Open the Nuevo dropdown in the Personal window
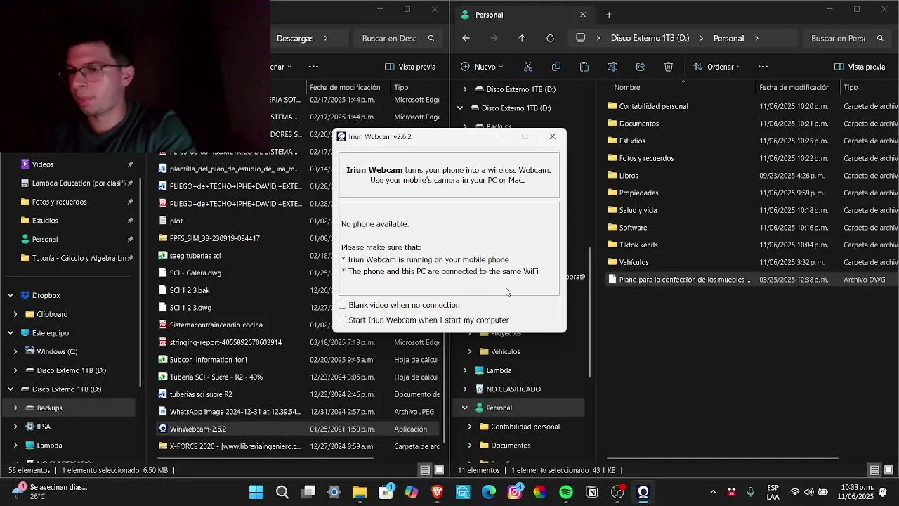 [482, 67]
